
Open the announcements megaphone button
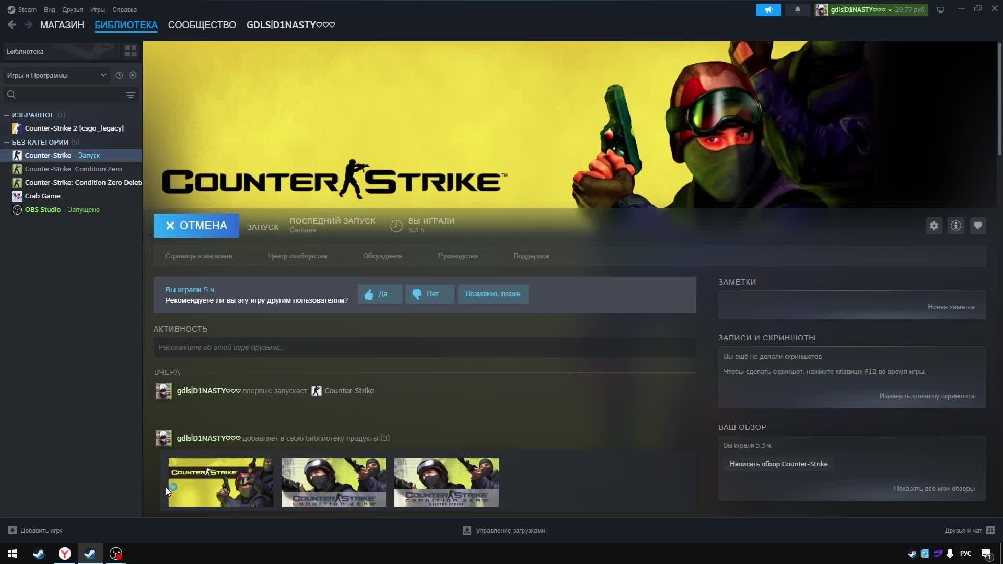coord(768,9)
